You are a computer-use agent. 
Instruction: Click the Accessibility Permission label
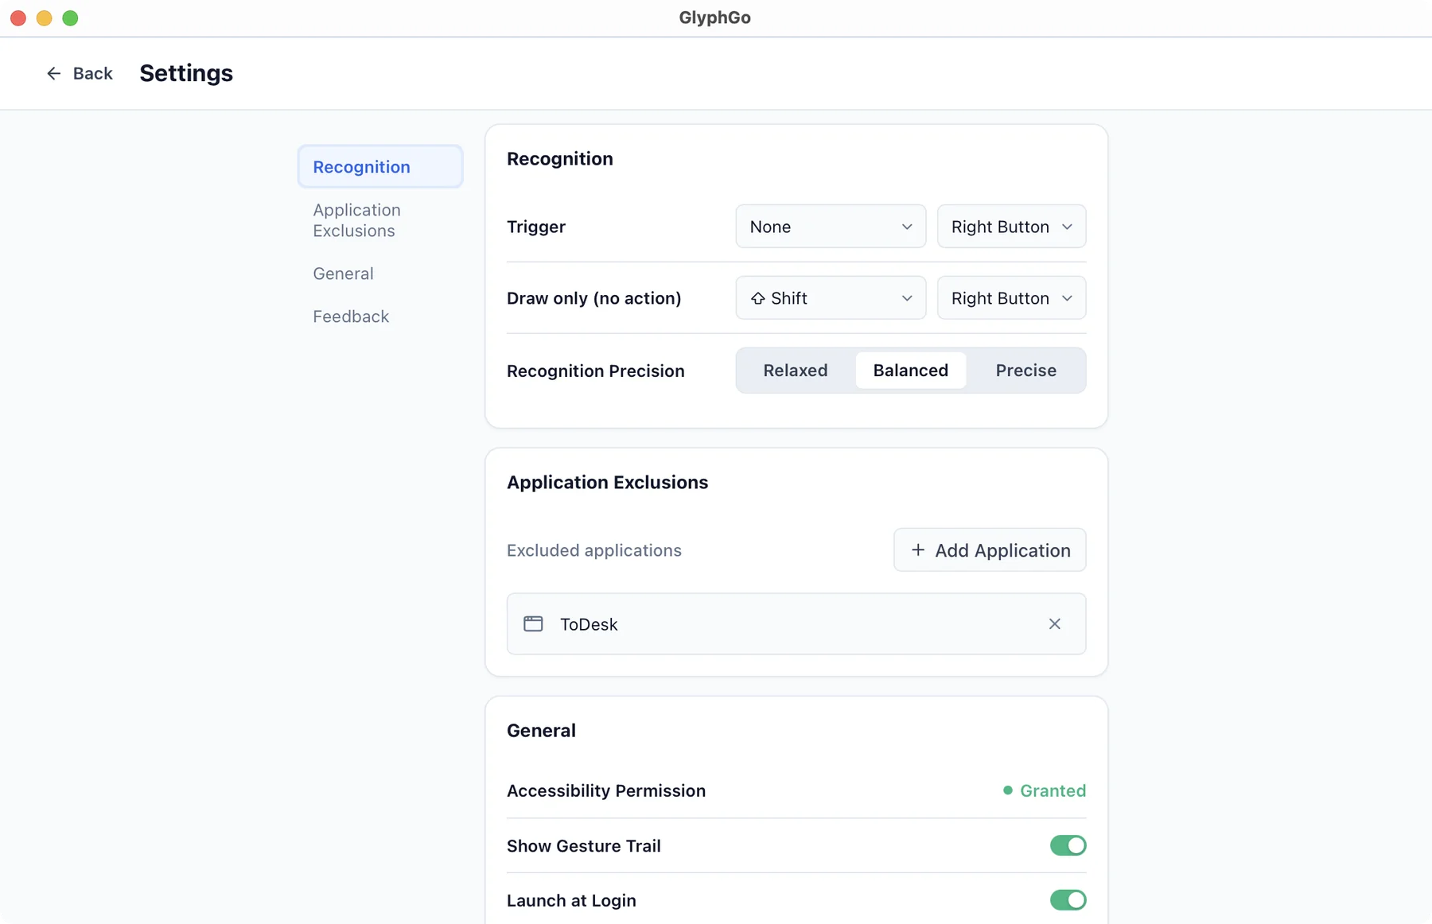(606, 790)
